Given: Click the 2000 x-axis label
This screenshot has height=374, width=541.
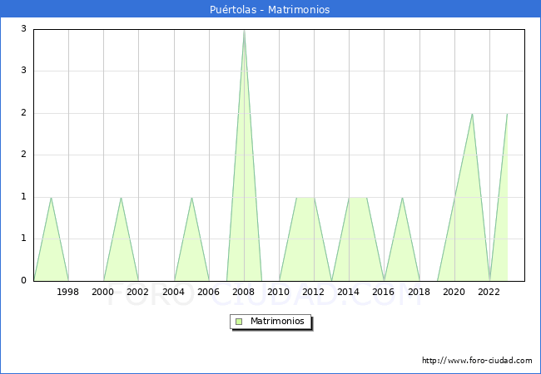Looking at the screenshot, I should (x=103, y=292).
